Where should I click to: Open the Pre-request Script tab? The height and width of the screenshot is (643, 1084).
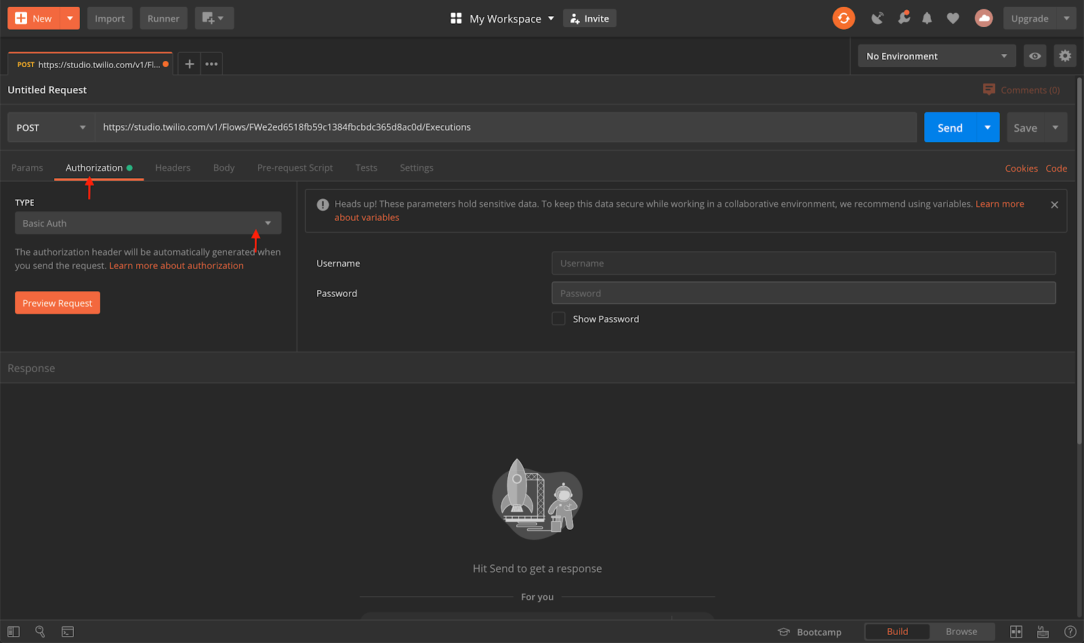295,167
